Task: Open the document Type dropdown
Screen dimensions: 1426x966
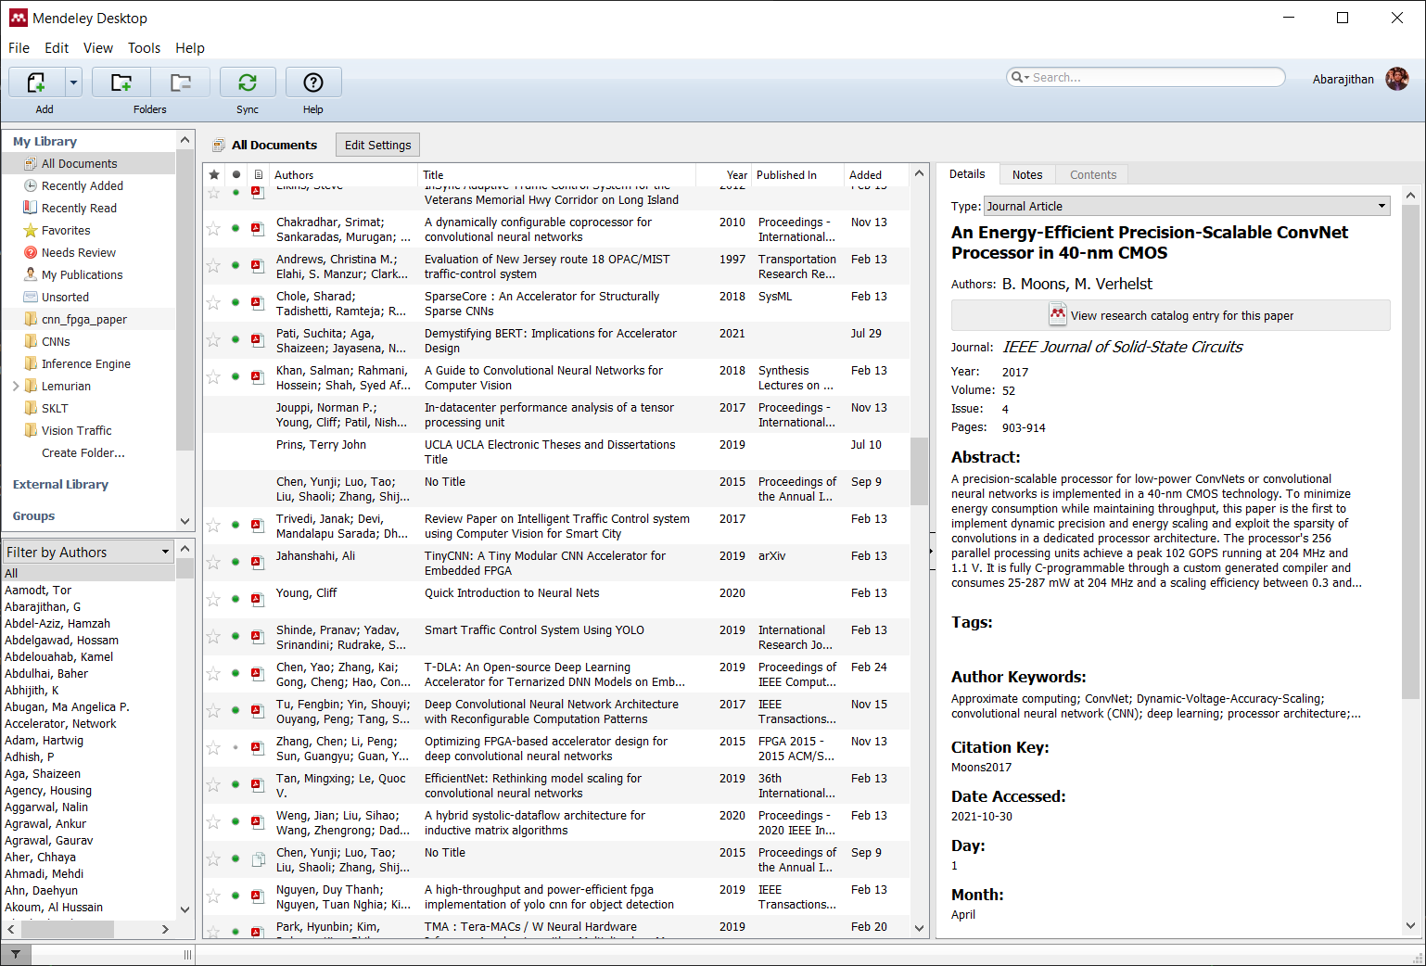Action: (x=1187, y=206)
